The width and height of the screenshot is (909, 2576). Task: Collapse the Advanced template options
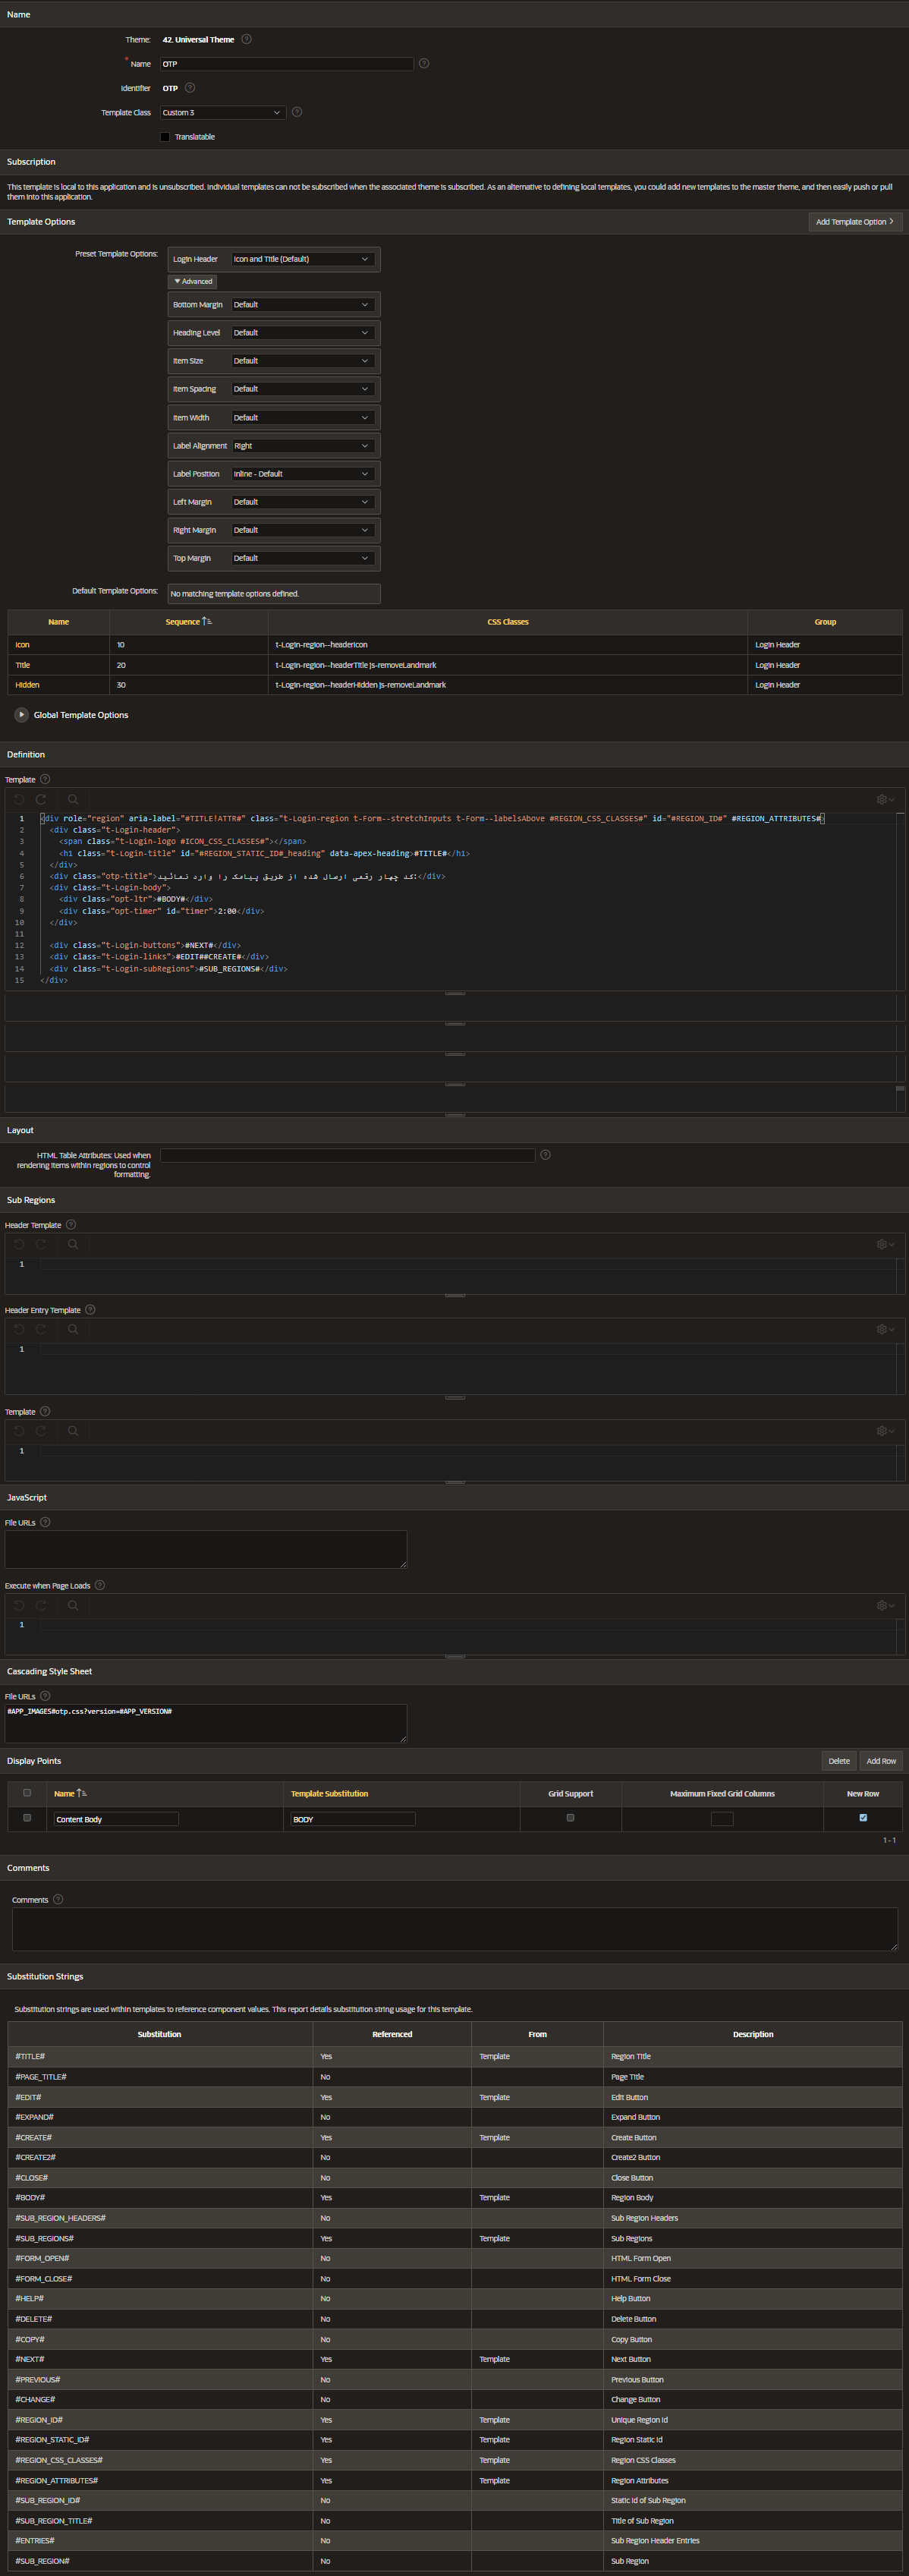click(x=193, y=281)
